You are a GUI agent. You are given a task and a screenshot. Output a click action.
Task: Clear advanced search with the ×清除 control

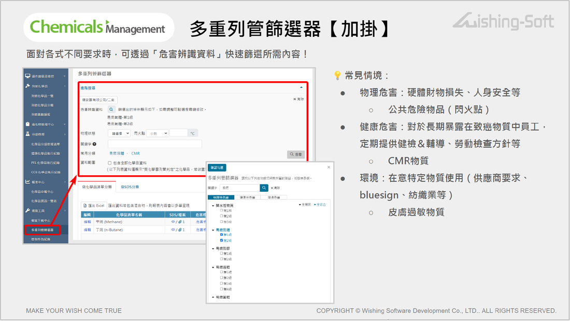coord(298,99)
